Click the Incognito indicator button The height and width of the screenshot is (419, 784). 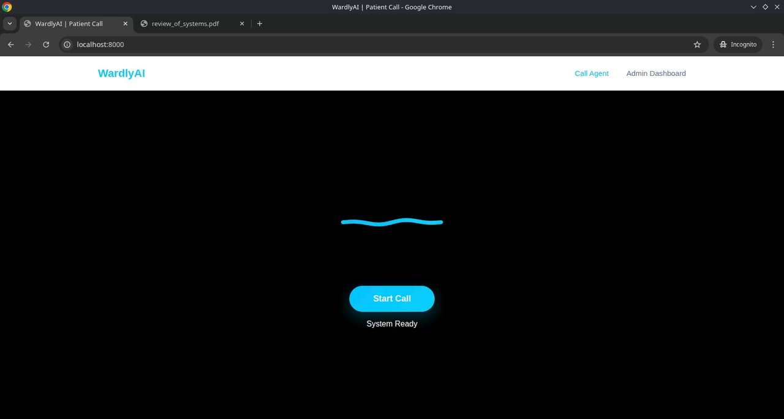click(738, 45)
